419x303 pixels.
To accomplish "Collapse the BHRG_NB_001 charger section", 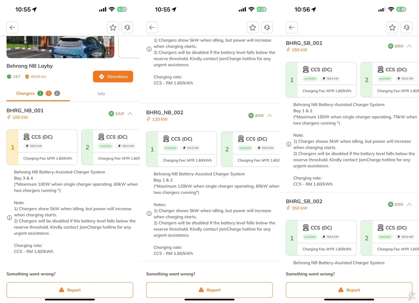I will tap(130, 113).
